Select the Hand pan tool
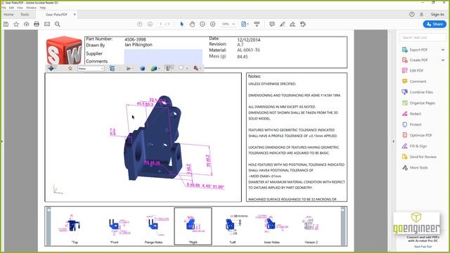This screenshot has width=450, height=253. (192, 25)
